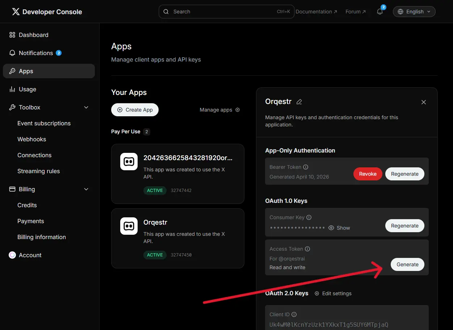Screen dimensions: 453x330
Task: Click 'For @orqestrai' text
Action: 287,259
